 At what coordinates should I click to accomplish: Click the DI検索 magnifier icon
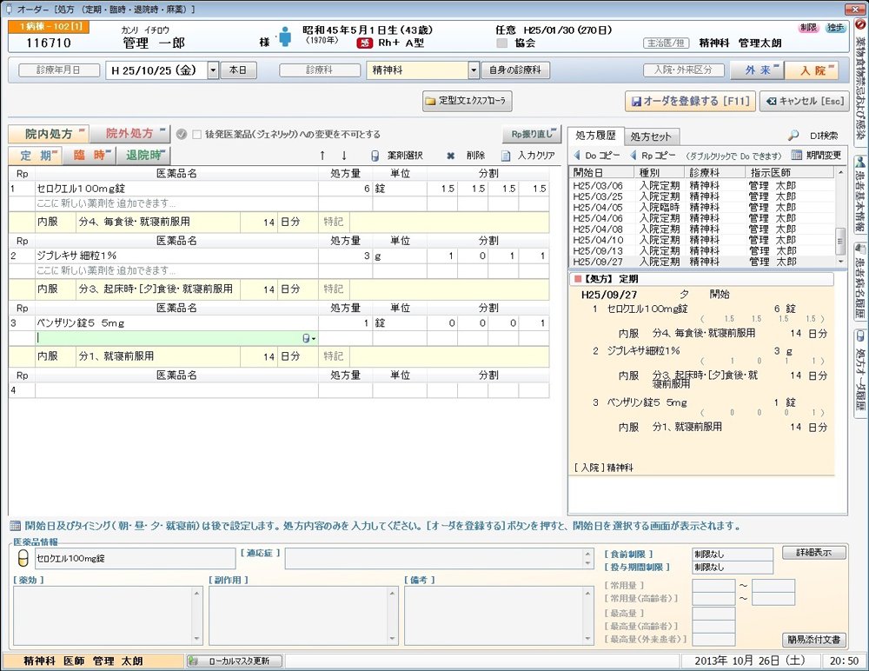[x=793, y=136]
